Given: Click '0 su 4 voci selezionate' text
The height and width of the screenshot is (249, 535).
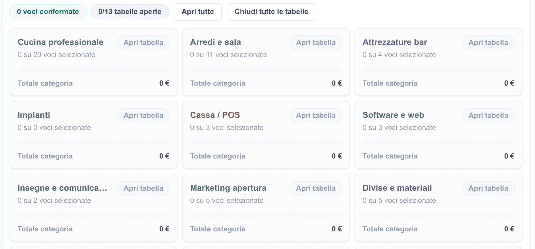Looking at the screenshot, I should click(399, 55).
